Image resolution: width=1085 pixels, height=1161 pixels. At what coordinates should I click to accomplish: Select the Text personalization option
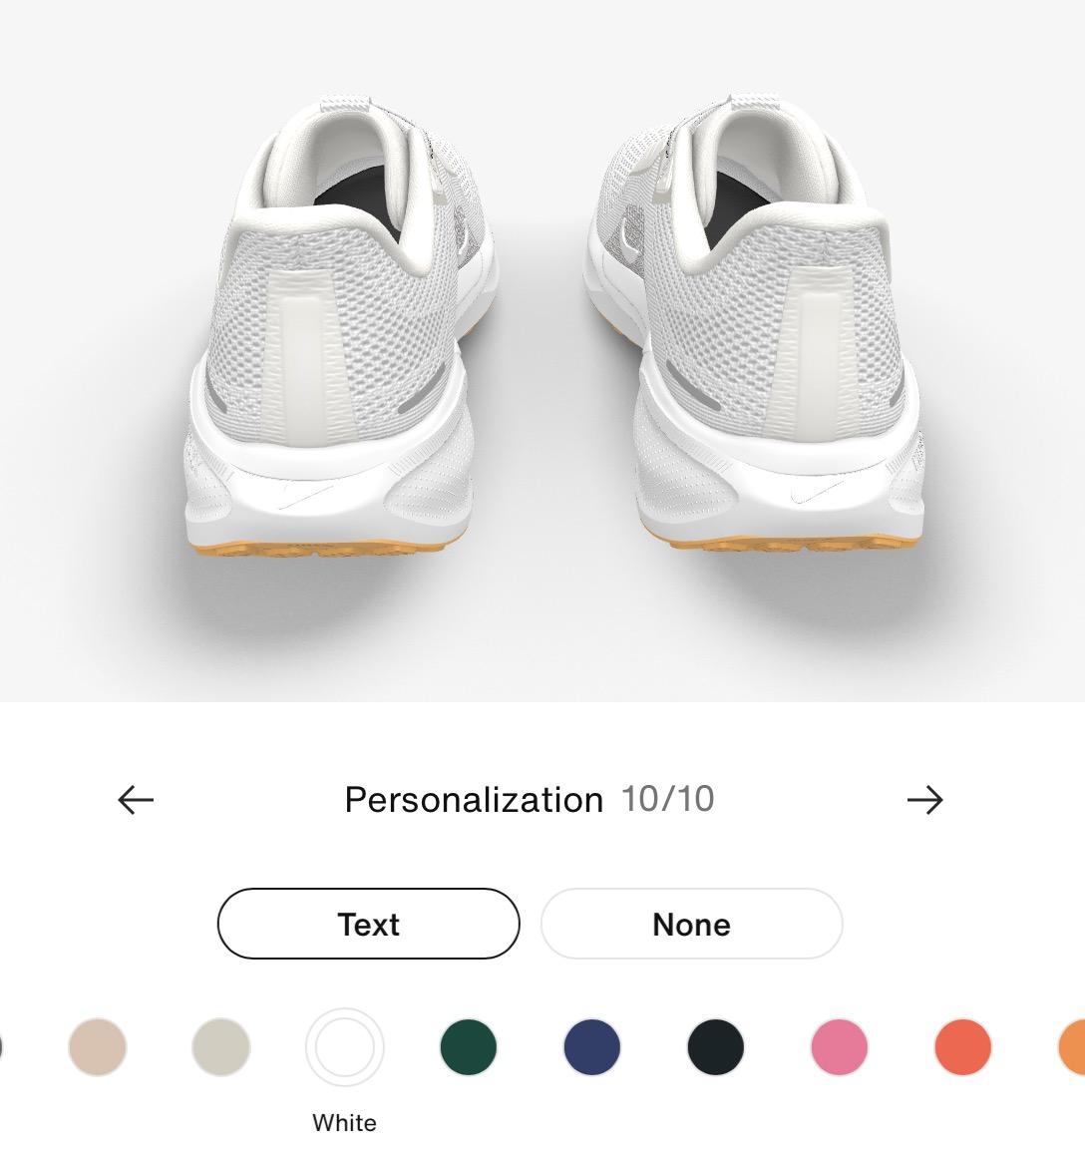coord(369,924)
